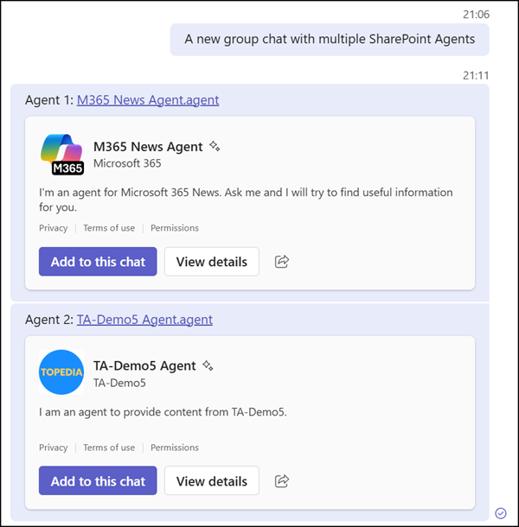
Task: Click sparkle icon beside M365 News Agent
Action: pyautogui.click(x=215, y=146)
